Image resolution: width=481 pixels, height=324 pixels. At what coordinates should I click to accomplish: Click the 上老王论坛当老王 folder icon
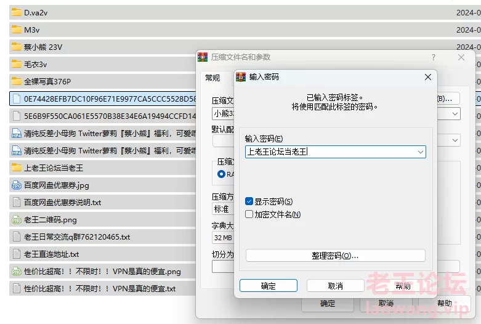16,168
